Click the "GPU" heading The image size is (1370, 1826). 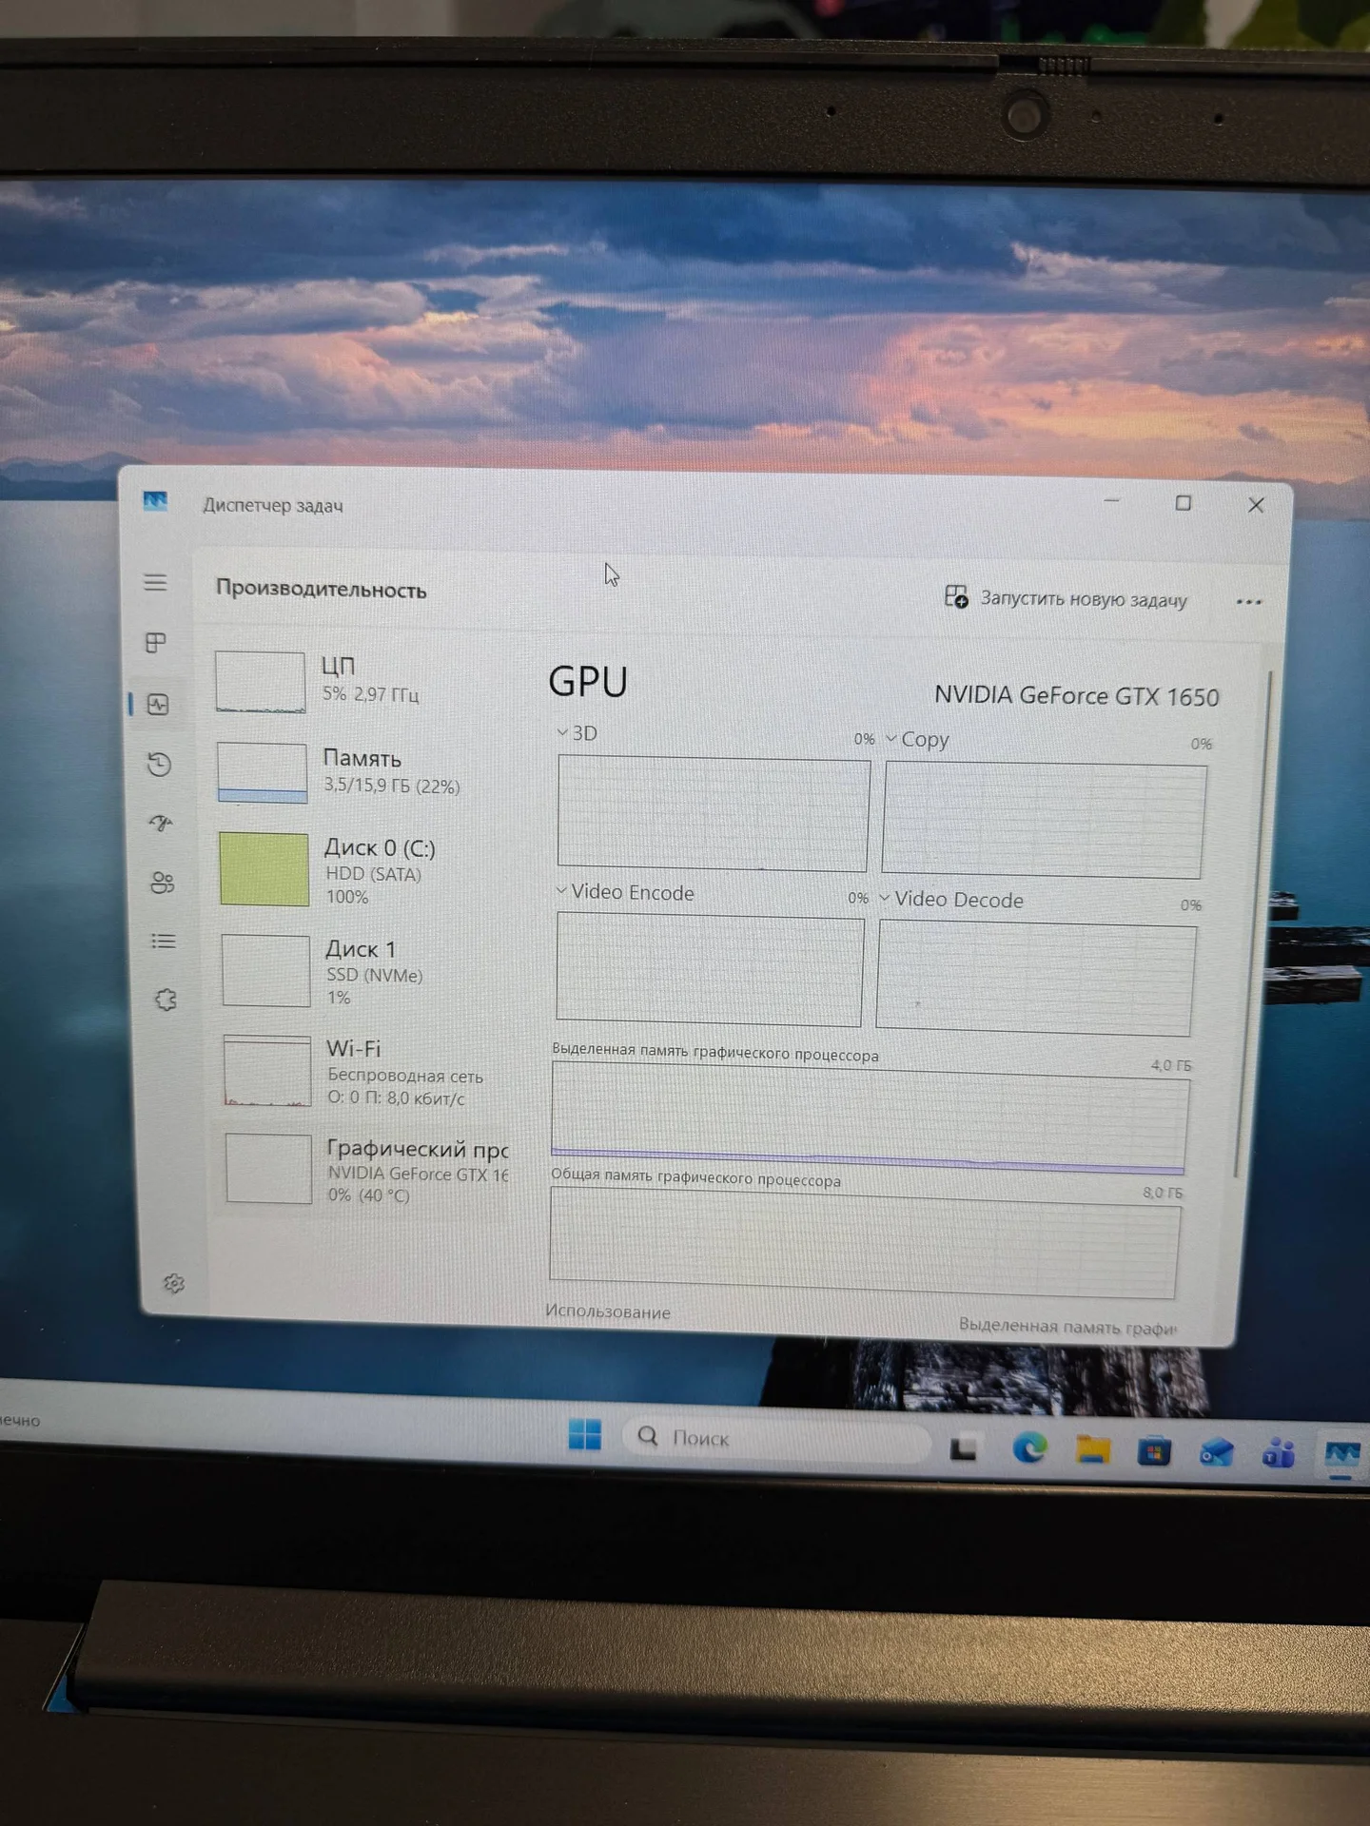(588, 682)
